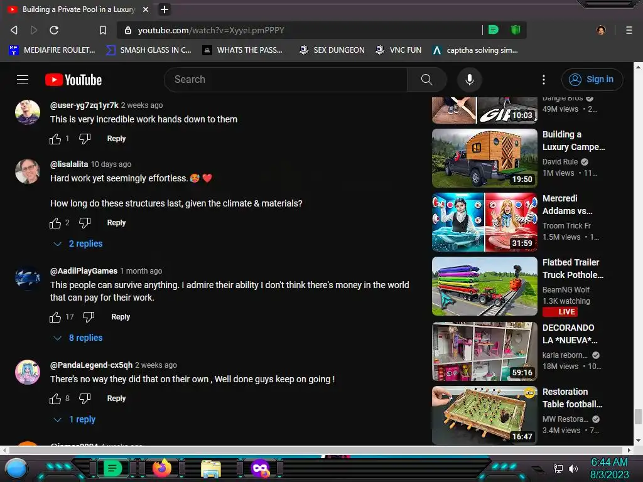The height and width of the screenshot is (482, 643).
Task: Open Firefox from the taskbar
Action: 162,468
